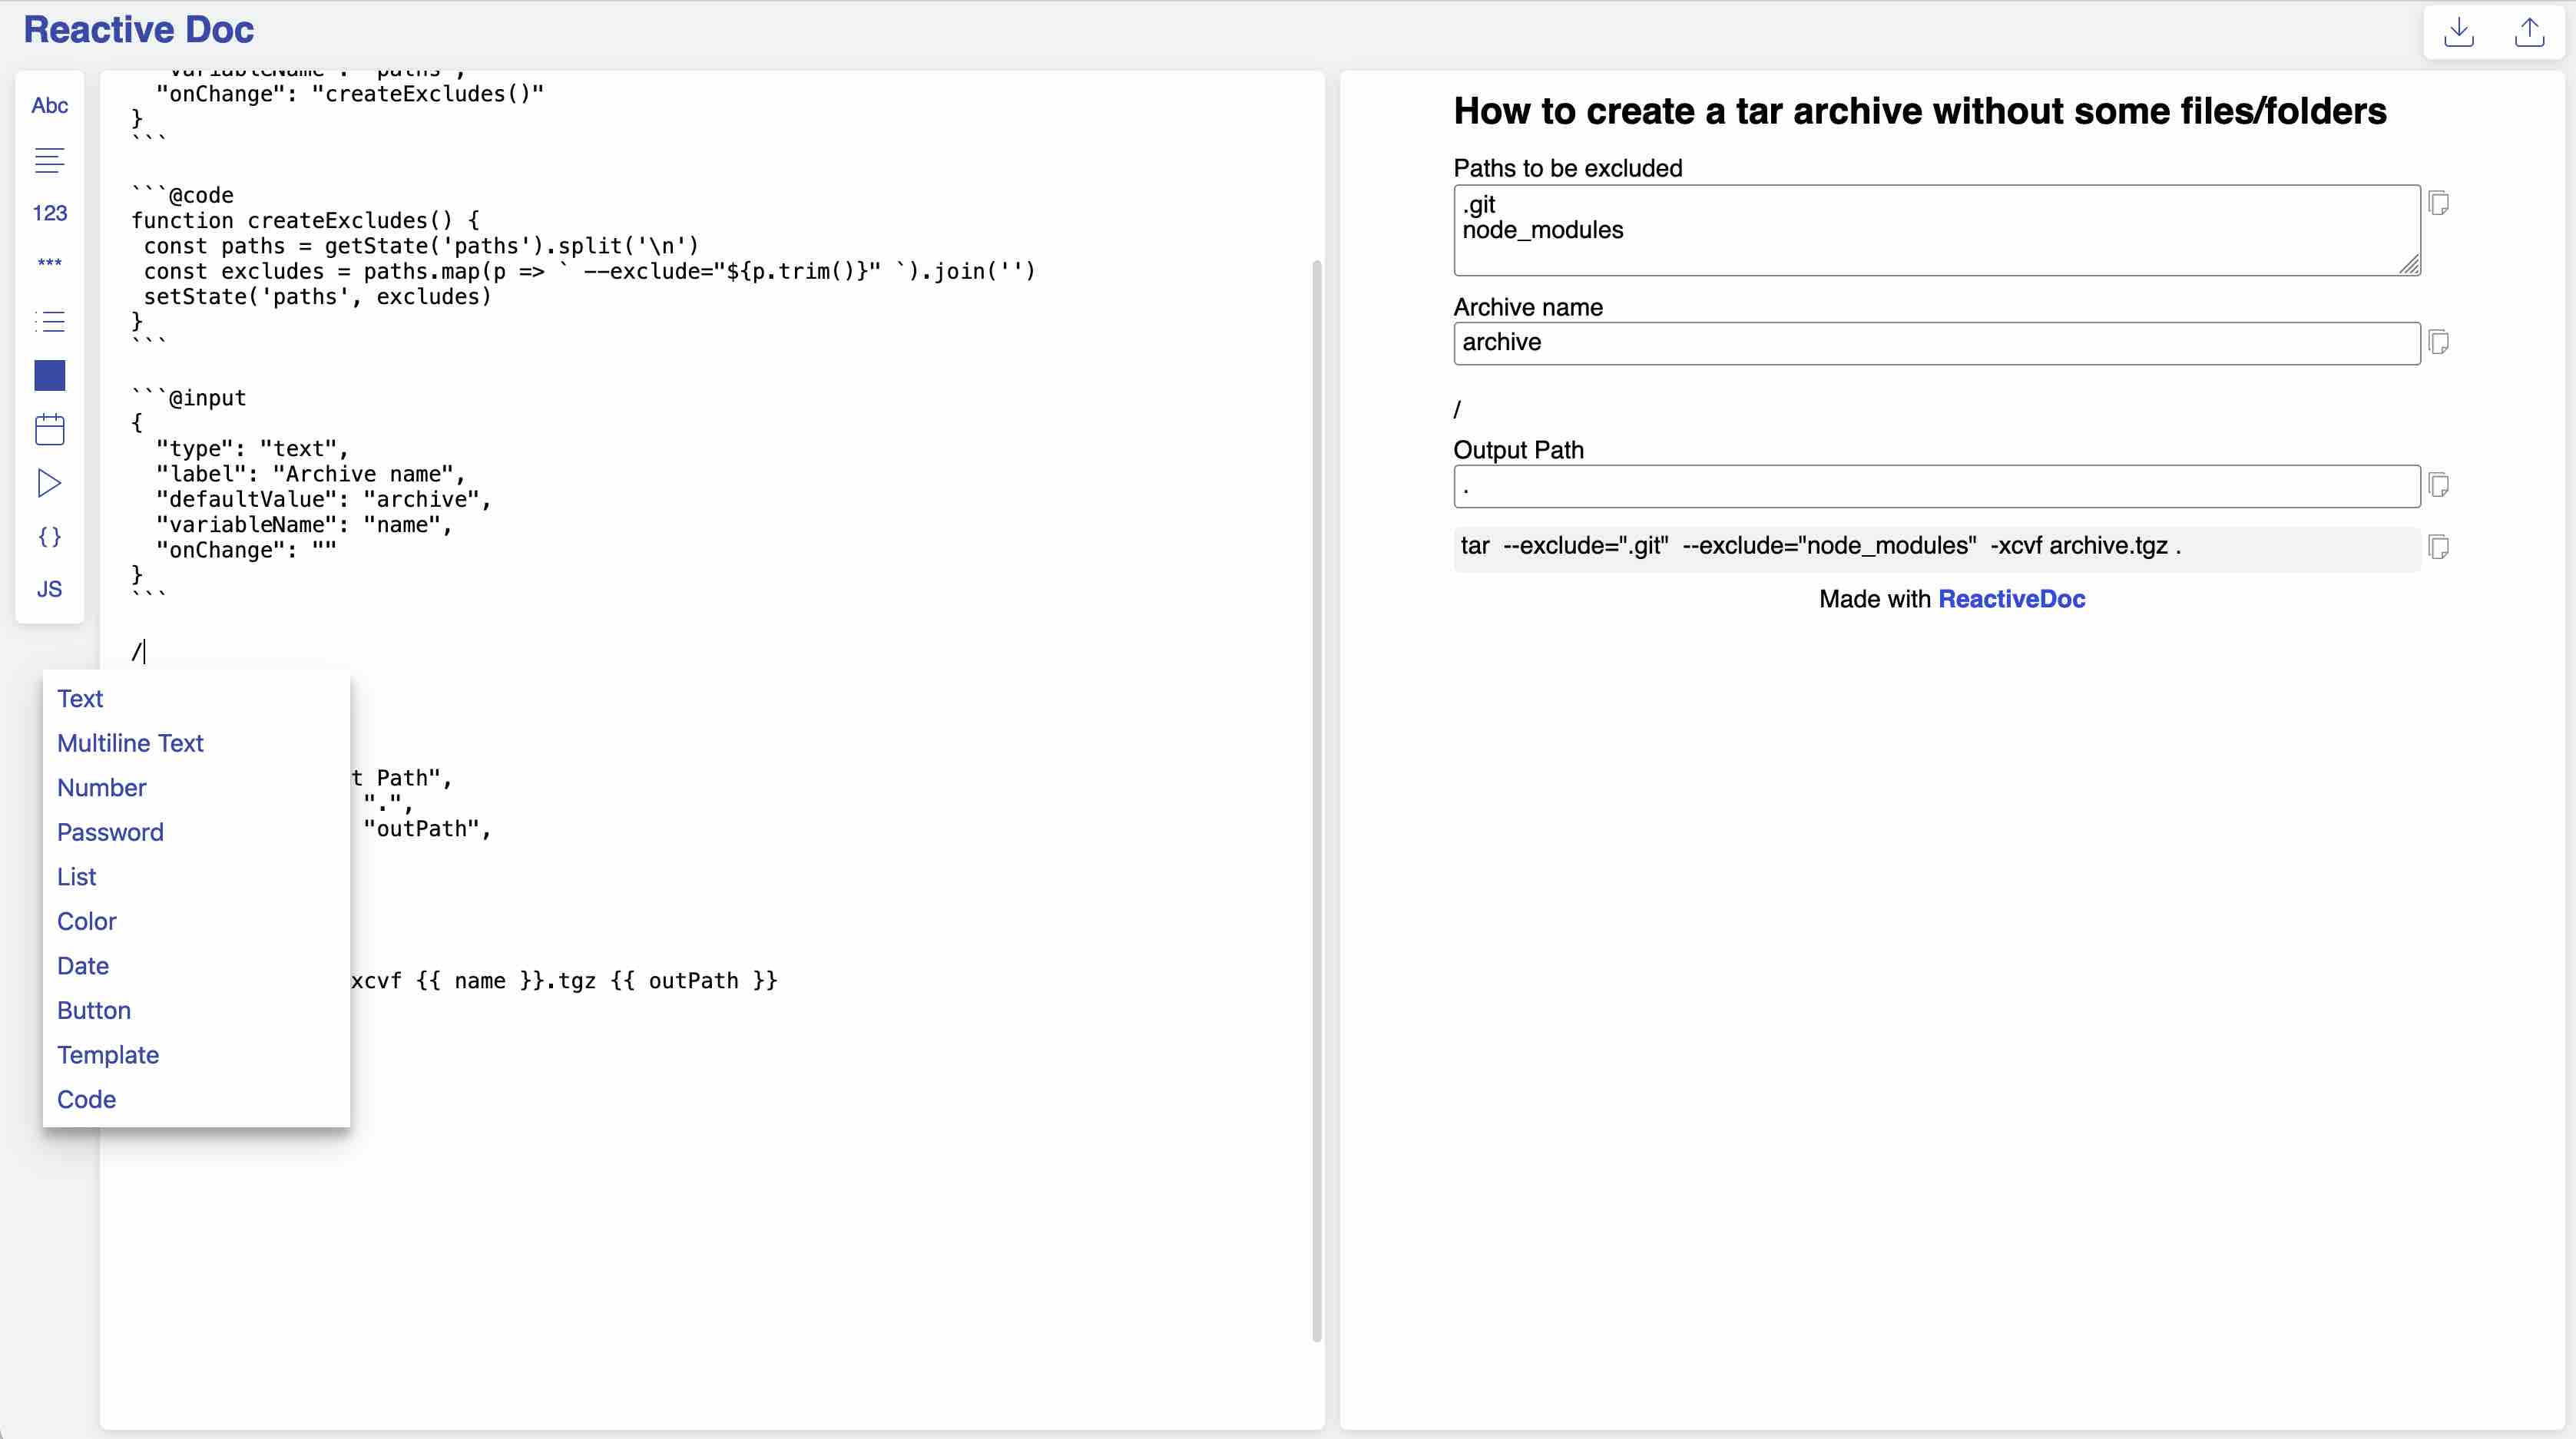
Task: Open the ReactiveDoc link
Action: (x=2011, y=599)
